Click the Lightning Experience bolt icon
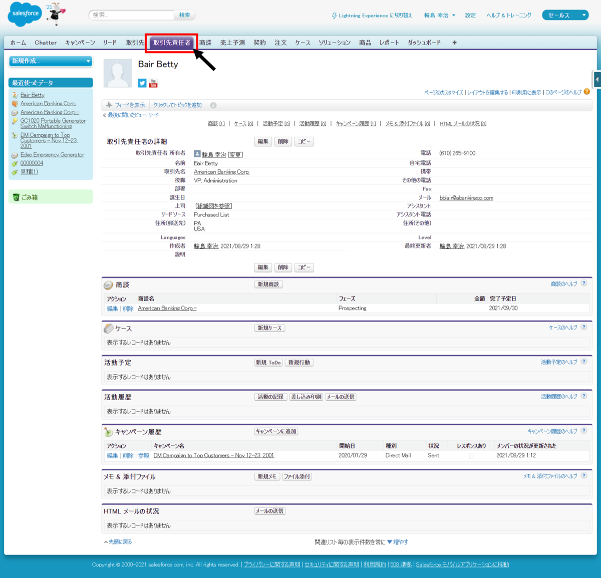The width and height of the screenshot is (601, 578). point(334,16)
